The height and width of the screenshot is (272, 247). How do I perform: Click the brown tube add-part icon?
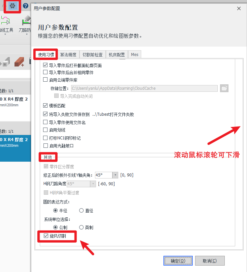click(19, 62)
